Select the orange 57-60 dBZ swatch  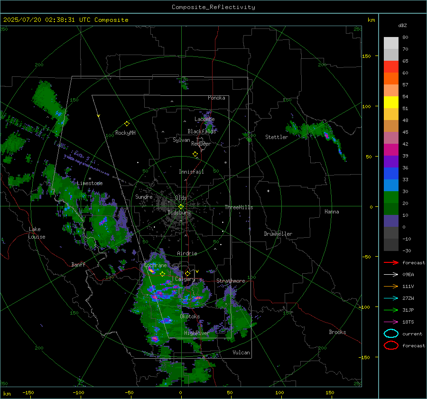(391, 79)
